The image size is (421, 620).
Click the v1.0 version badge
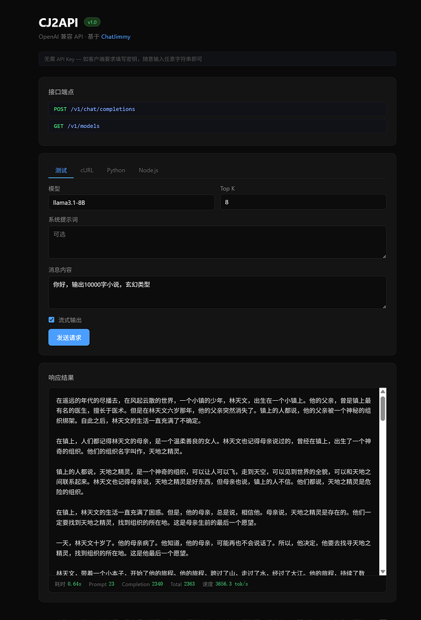[92, 22]
